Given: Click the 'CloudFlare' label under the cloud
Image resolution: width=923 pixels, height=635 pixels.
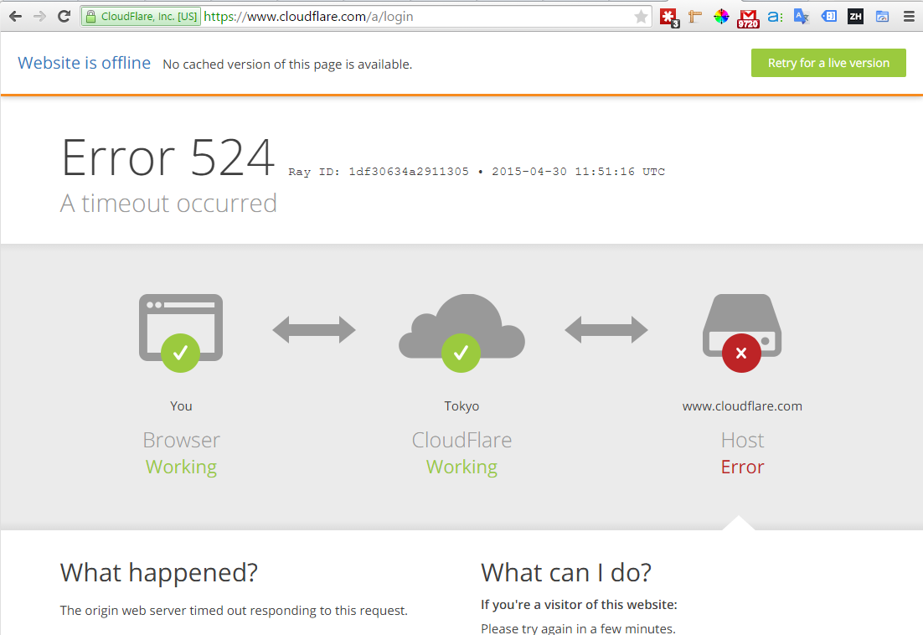Looking at the screenshot, I should click(x=461, y=440).
